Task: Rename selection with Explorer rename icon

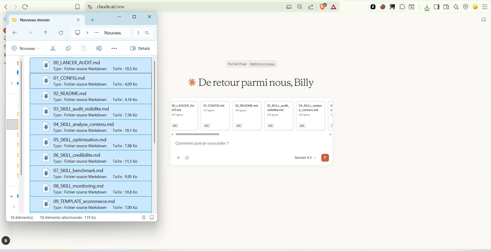Action: pyautogui.click(x=99, y=48)
